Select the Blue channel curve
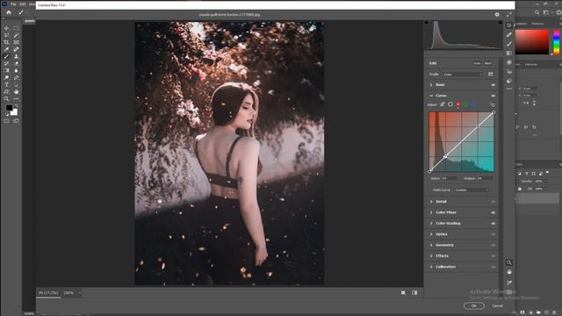 coord(473,104)
